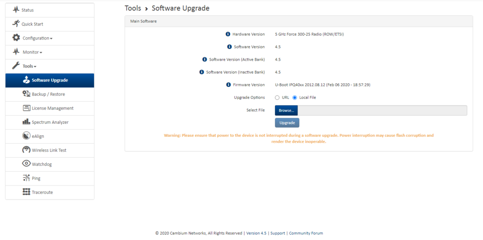Image resolution: width=483 pixels, height=240 pixels.
Task: Open Wireless Link Test
Action: [x=50, y=150]
